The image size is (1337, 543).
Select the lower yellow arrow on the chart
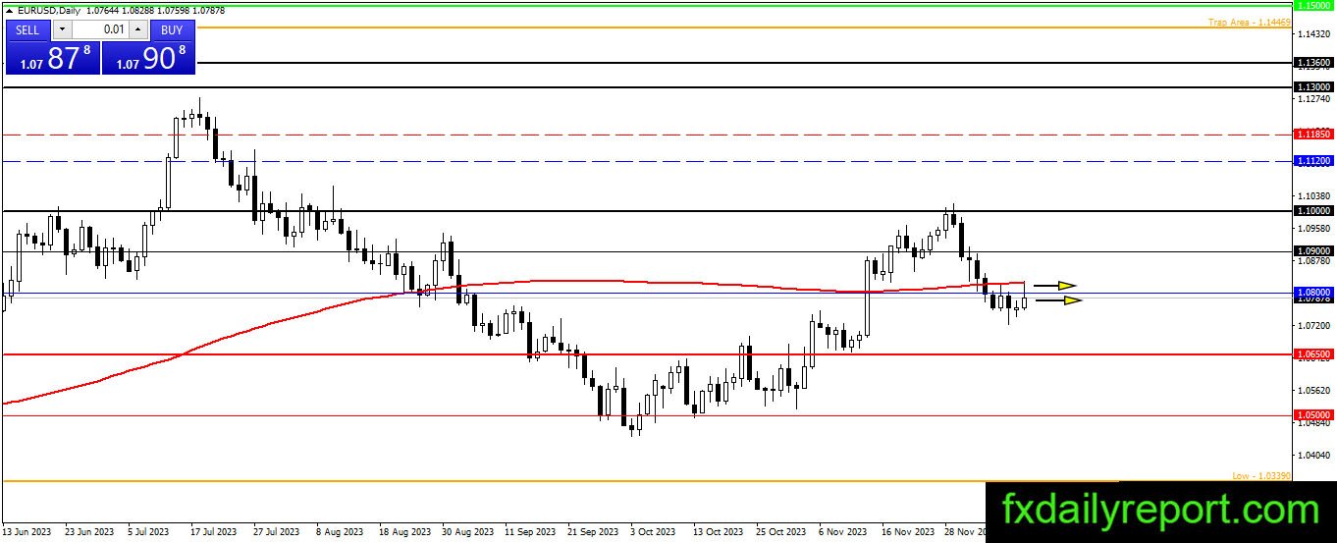pos(1059,300)
